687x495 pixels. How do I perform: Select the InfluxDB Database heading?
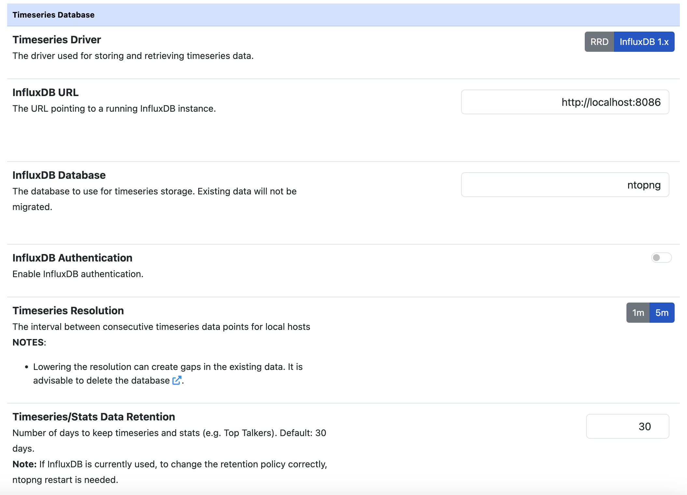pos(59,175)
